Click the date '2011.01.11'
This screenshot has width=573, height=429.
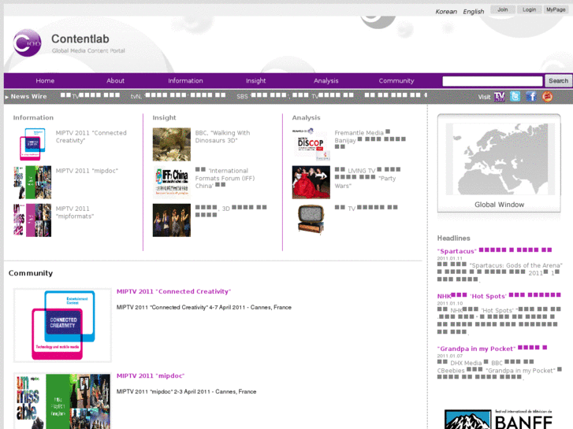click(x=449, y=258)
